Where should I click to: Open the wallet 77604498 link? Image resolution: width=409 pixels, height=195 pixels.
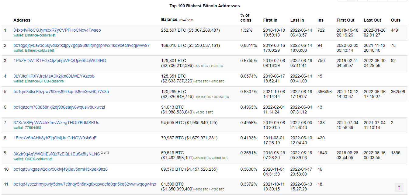tap(27, 128)
